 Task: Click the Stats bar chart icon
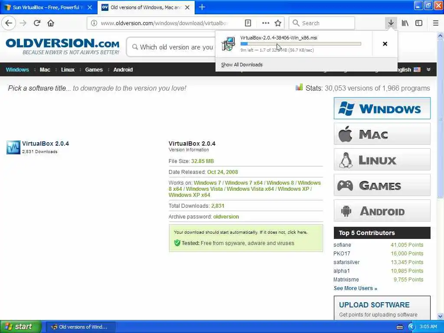point(299,87)
